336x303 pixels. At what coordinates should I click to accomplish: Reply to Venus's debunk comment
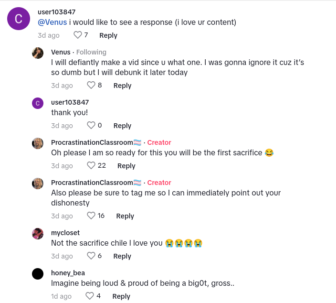tap(122, 86)
